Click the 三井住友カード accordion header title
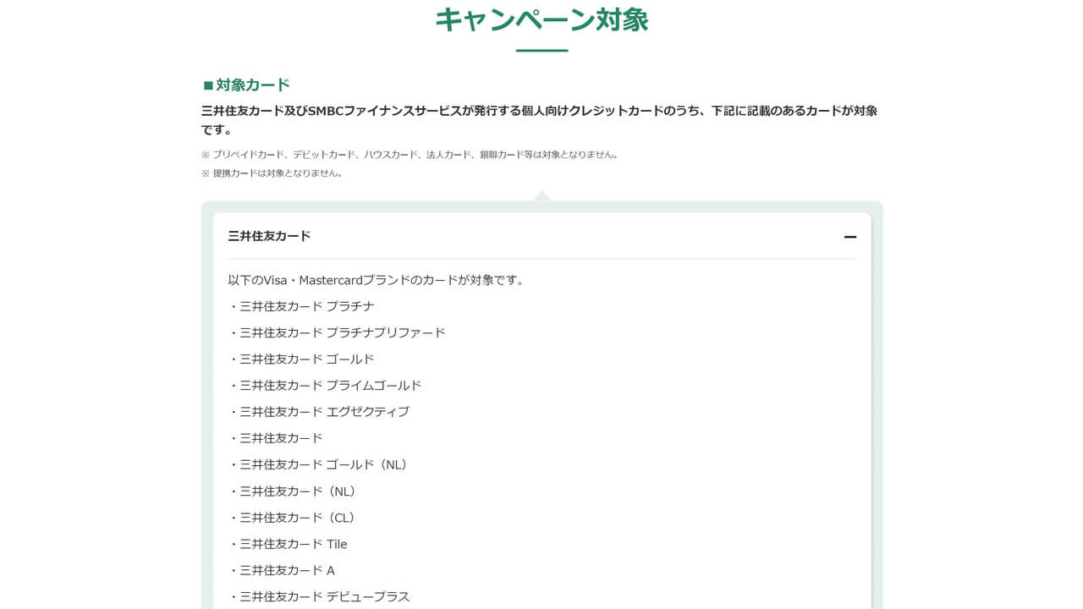 coord(269,236)
